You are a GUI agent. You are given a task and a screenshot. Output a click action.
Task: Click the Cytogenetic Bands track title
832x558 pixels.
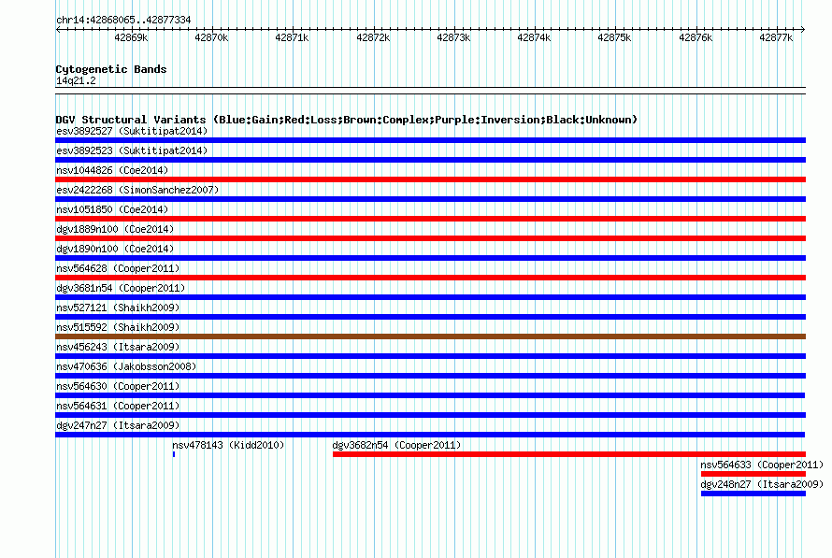[x=111, y=69]
